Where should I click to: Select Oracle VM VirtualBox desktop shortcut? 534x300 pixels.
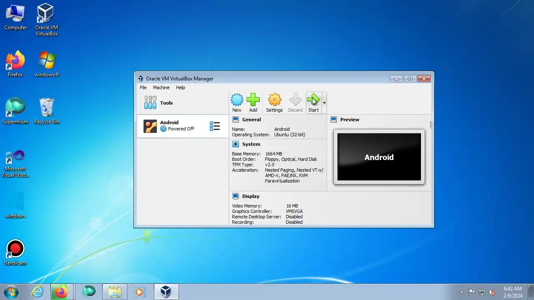(46, 20)
